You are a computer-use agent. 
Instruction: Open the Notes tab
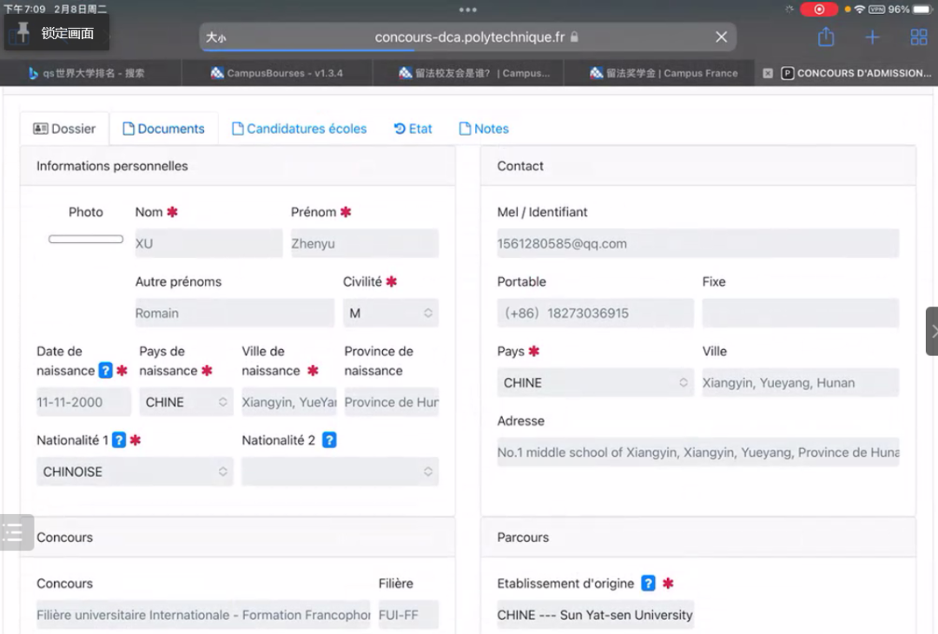tap(484, 129)
